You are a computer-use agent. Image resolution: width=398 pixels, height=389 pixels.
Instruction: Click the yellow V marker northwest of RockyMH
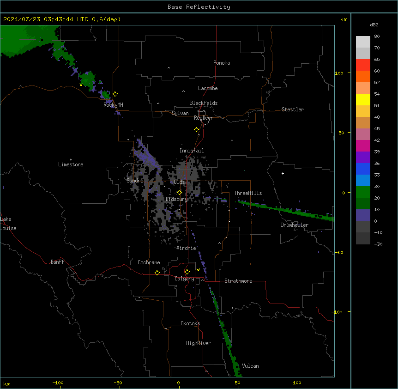click(x=81, y=85)
